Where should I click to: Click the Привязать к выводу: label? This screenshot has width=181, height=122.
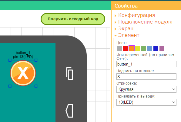[136, 96]
